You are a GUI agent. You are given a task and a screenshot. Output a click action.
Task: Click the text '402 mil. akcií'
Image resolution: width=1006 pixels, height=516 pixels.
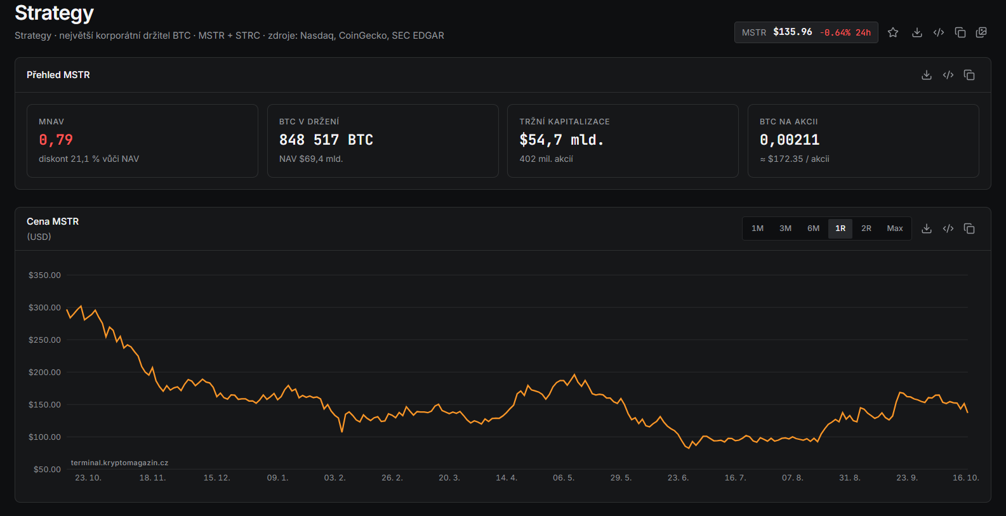click(546, 159)
